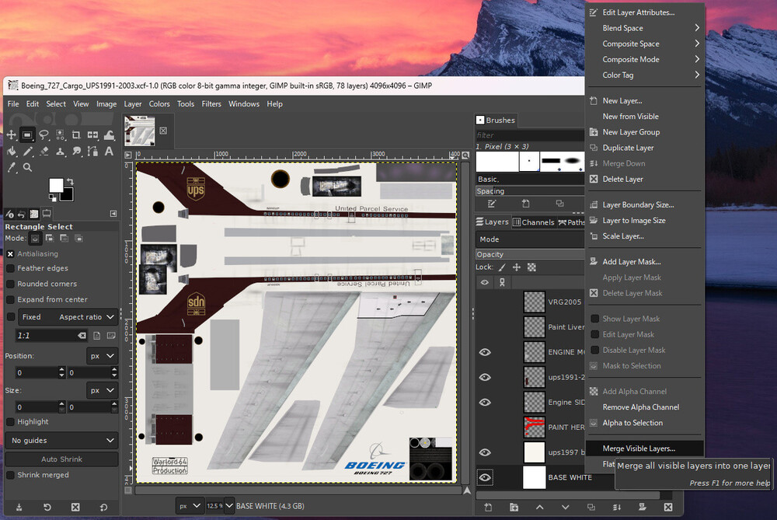This screenshot has height=520, width=777.
Task: Expand the No guides dropdown
Action: pos(62,441)
